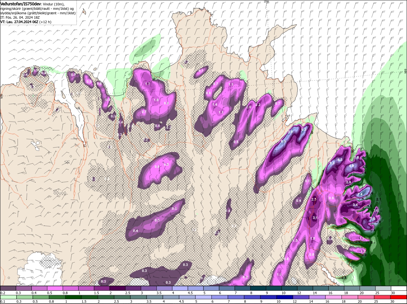Click the Veðurstofan/IS750dev title text
The image size is (407, 304).
(x=20, y=3)
